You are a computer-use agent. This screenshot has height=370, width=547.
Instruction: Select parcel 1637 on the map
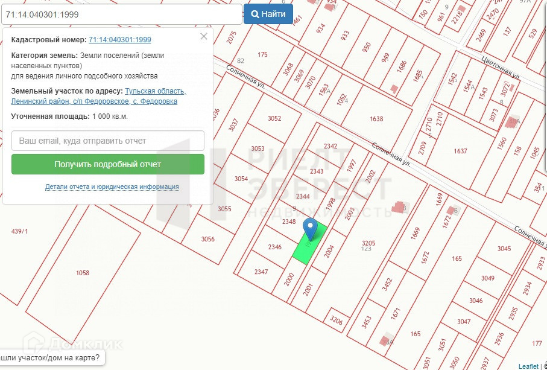(x=460, y=151)
